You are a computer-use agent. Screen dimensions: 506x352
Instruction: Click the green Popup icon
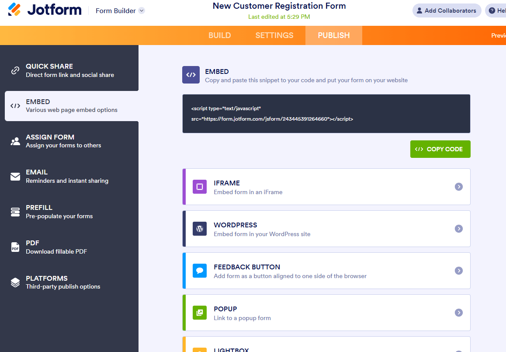(199, 313)
